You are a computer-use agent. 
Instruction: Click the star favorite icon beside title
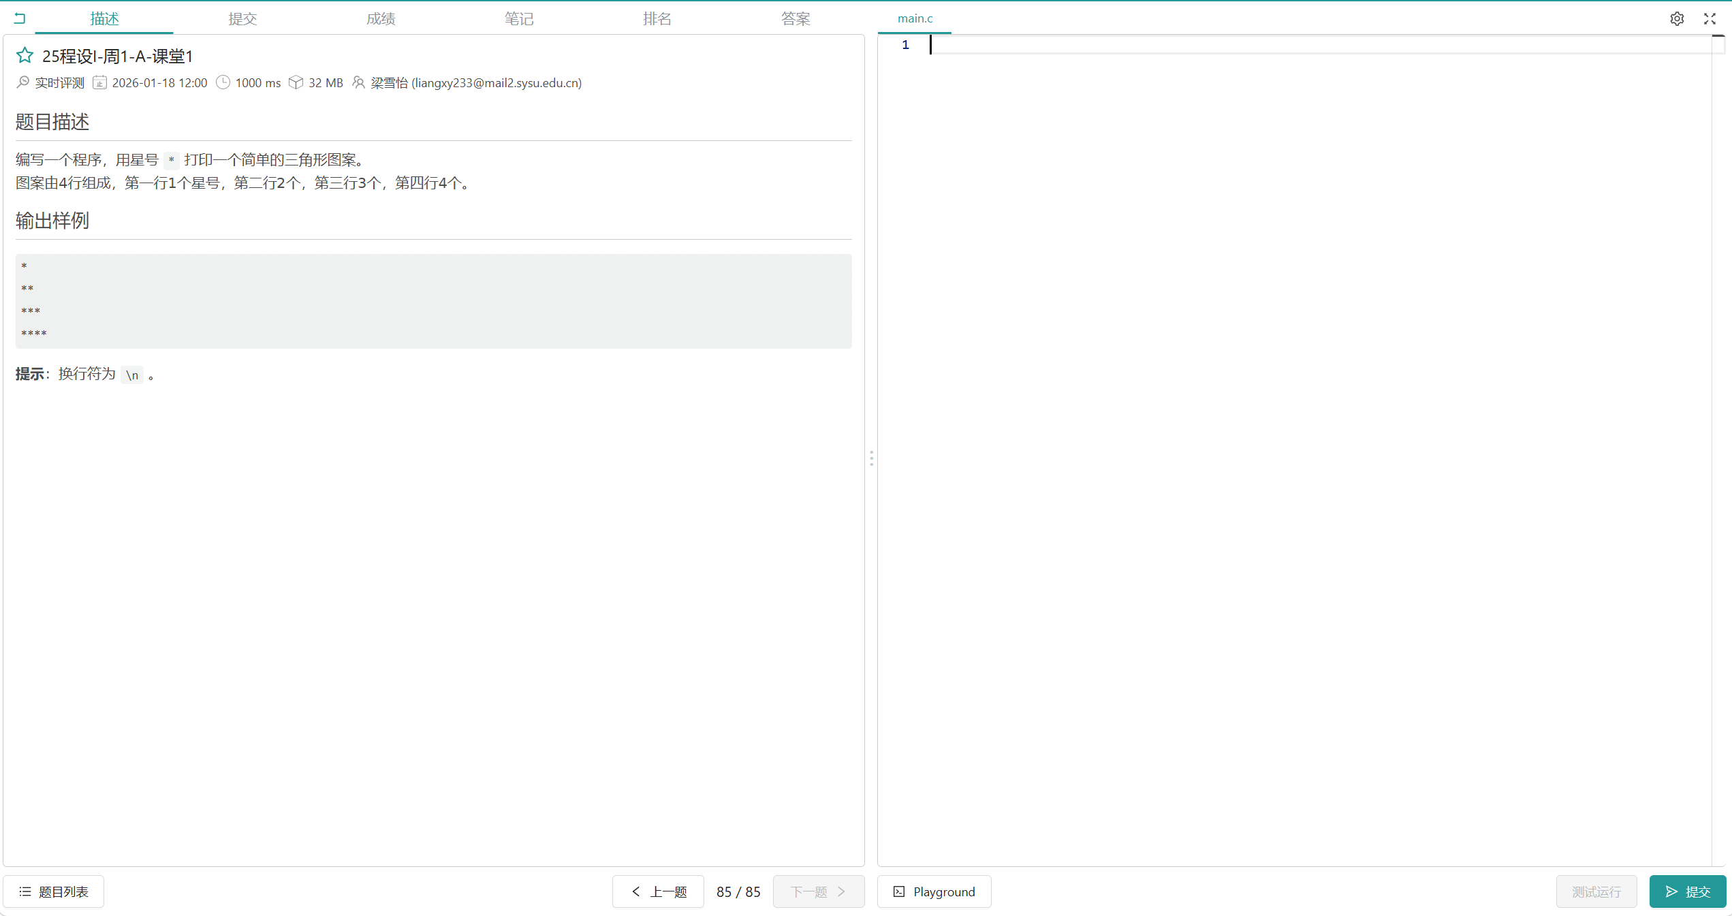(x=25, y=55)
